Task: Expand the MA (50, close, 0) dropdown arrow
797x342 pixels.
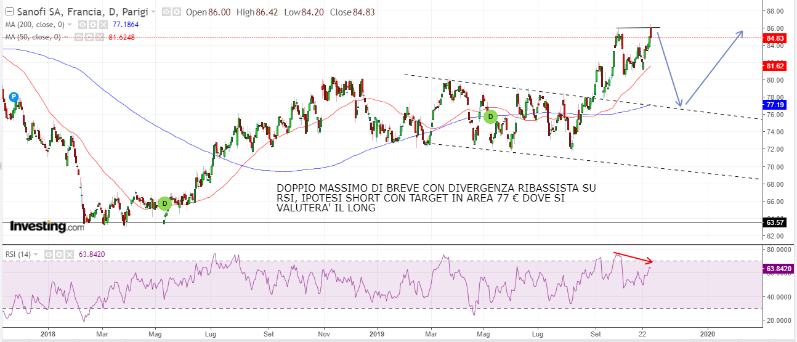Action: 66,37
